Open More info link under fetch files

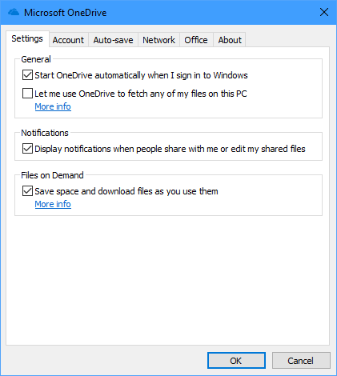click(53, 106)
